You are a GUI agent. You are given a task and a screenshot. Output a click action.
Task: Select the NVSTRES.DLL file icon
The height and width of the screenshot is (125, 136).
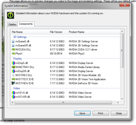click(13, 75)
